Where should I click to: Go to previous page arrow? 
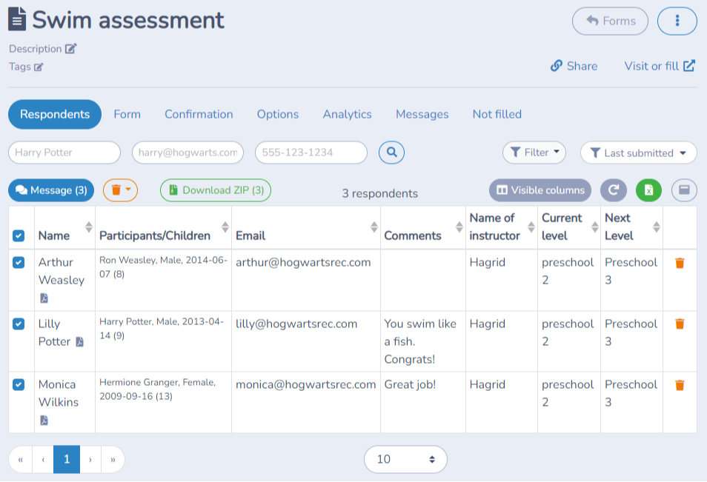pos(43,460)
